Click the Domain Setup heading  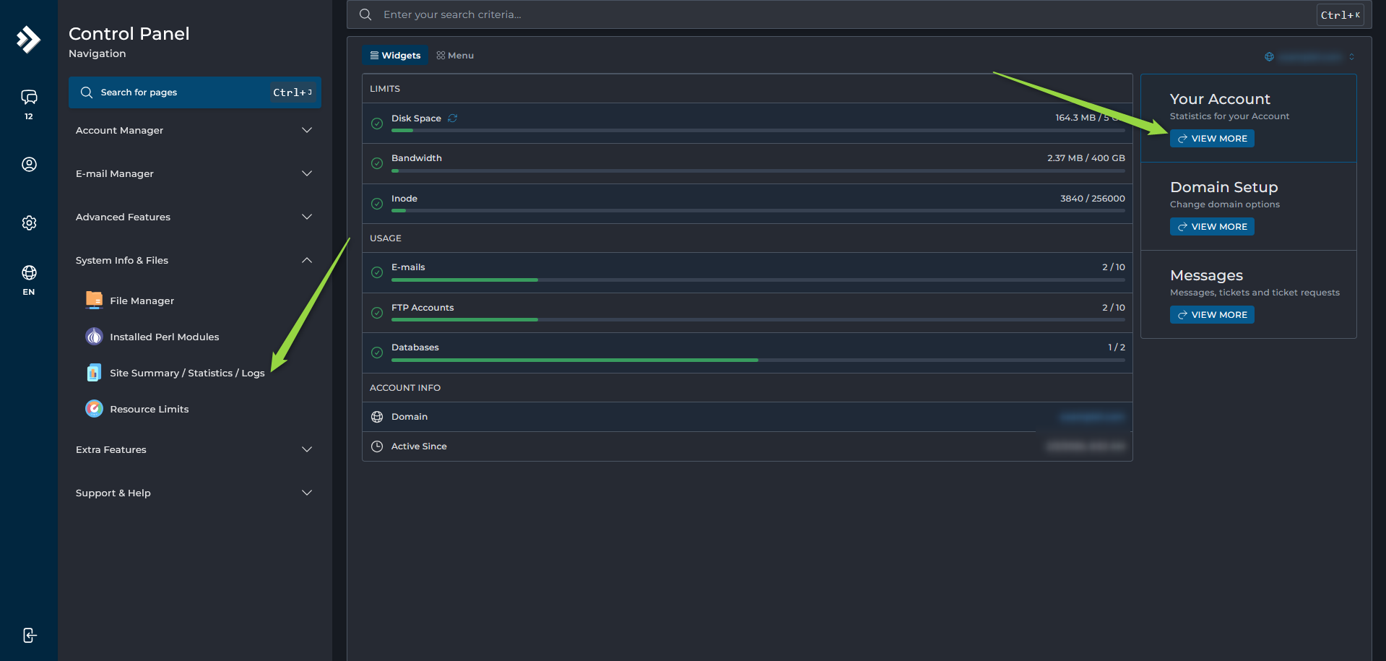point(1224,187)
